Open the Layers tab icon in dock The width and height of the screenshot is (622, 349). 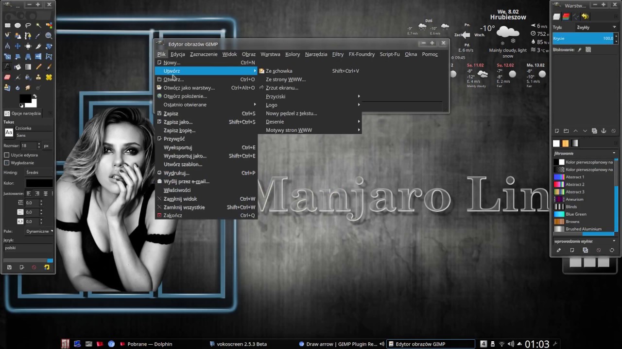(x=556, y=16)
